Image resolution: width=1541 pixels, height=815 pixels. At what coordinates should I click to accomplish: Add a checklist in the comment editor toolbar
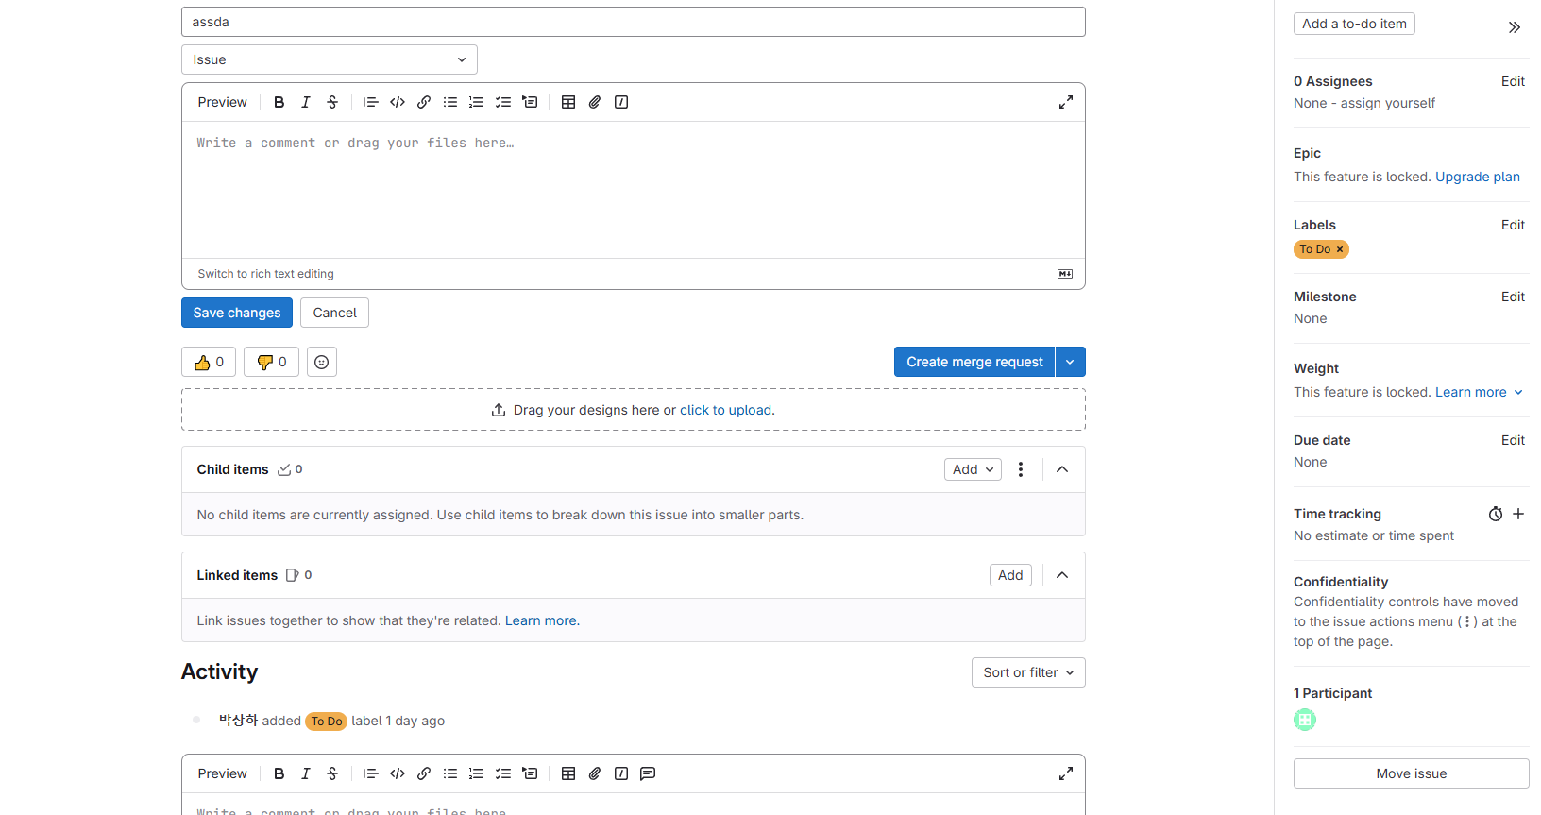(x=503, y=773)
